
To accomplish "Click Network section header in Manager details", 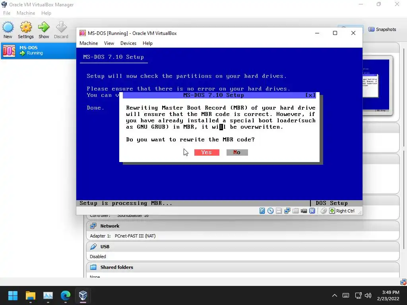I will click(243, 226).
